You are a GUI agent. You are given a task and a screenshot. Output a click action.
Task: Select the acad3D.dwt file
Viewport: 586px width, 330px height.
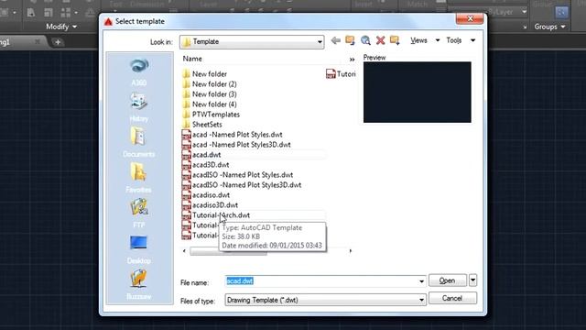[205, 165]
